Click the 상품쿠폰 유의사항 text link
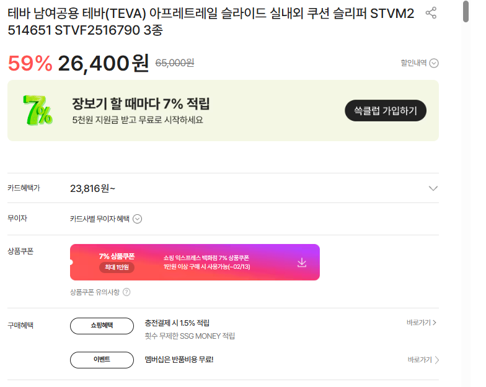The height and width of the screenshot is (387, 486). [95, 292]
